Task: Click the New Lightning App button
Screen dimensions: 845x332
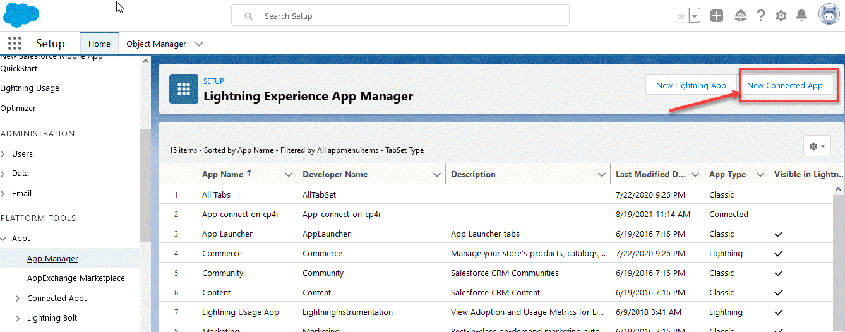Action: [691, 86]
